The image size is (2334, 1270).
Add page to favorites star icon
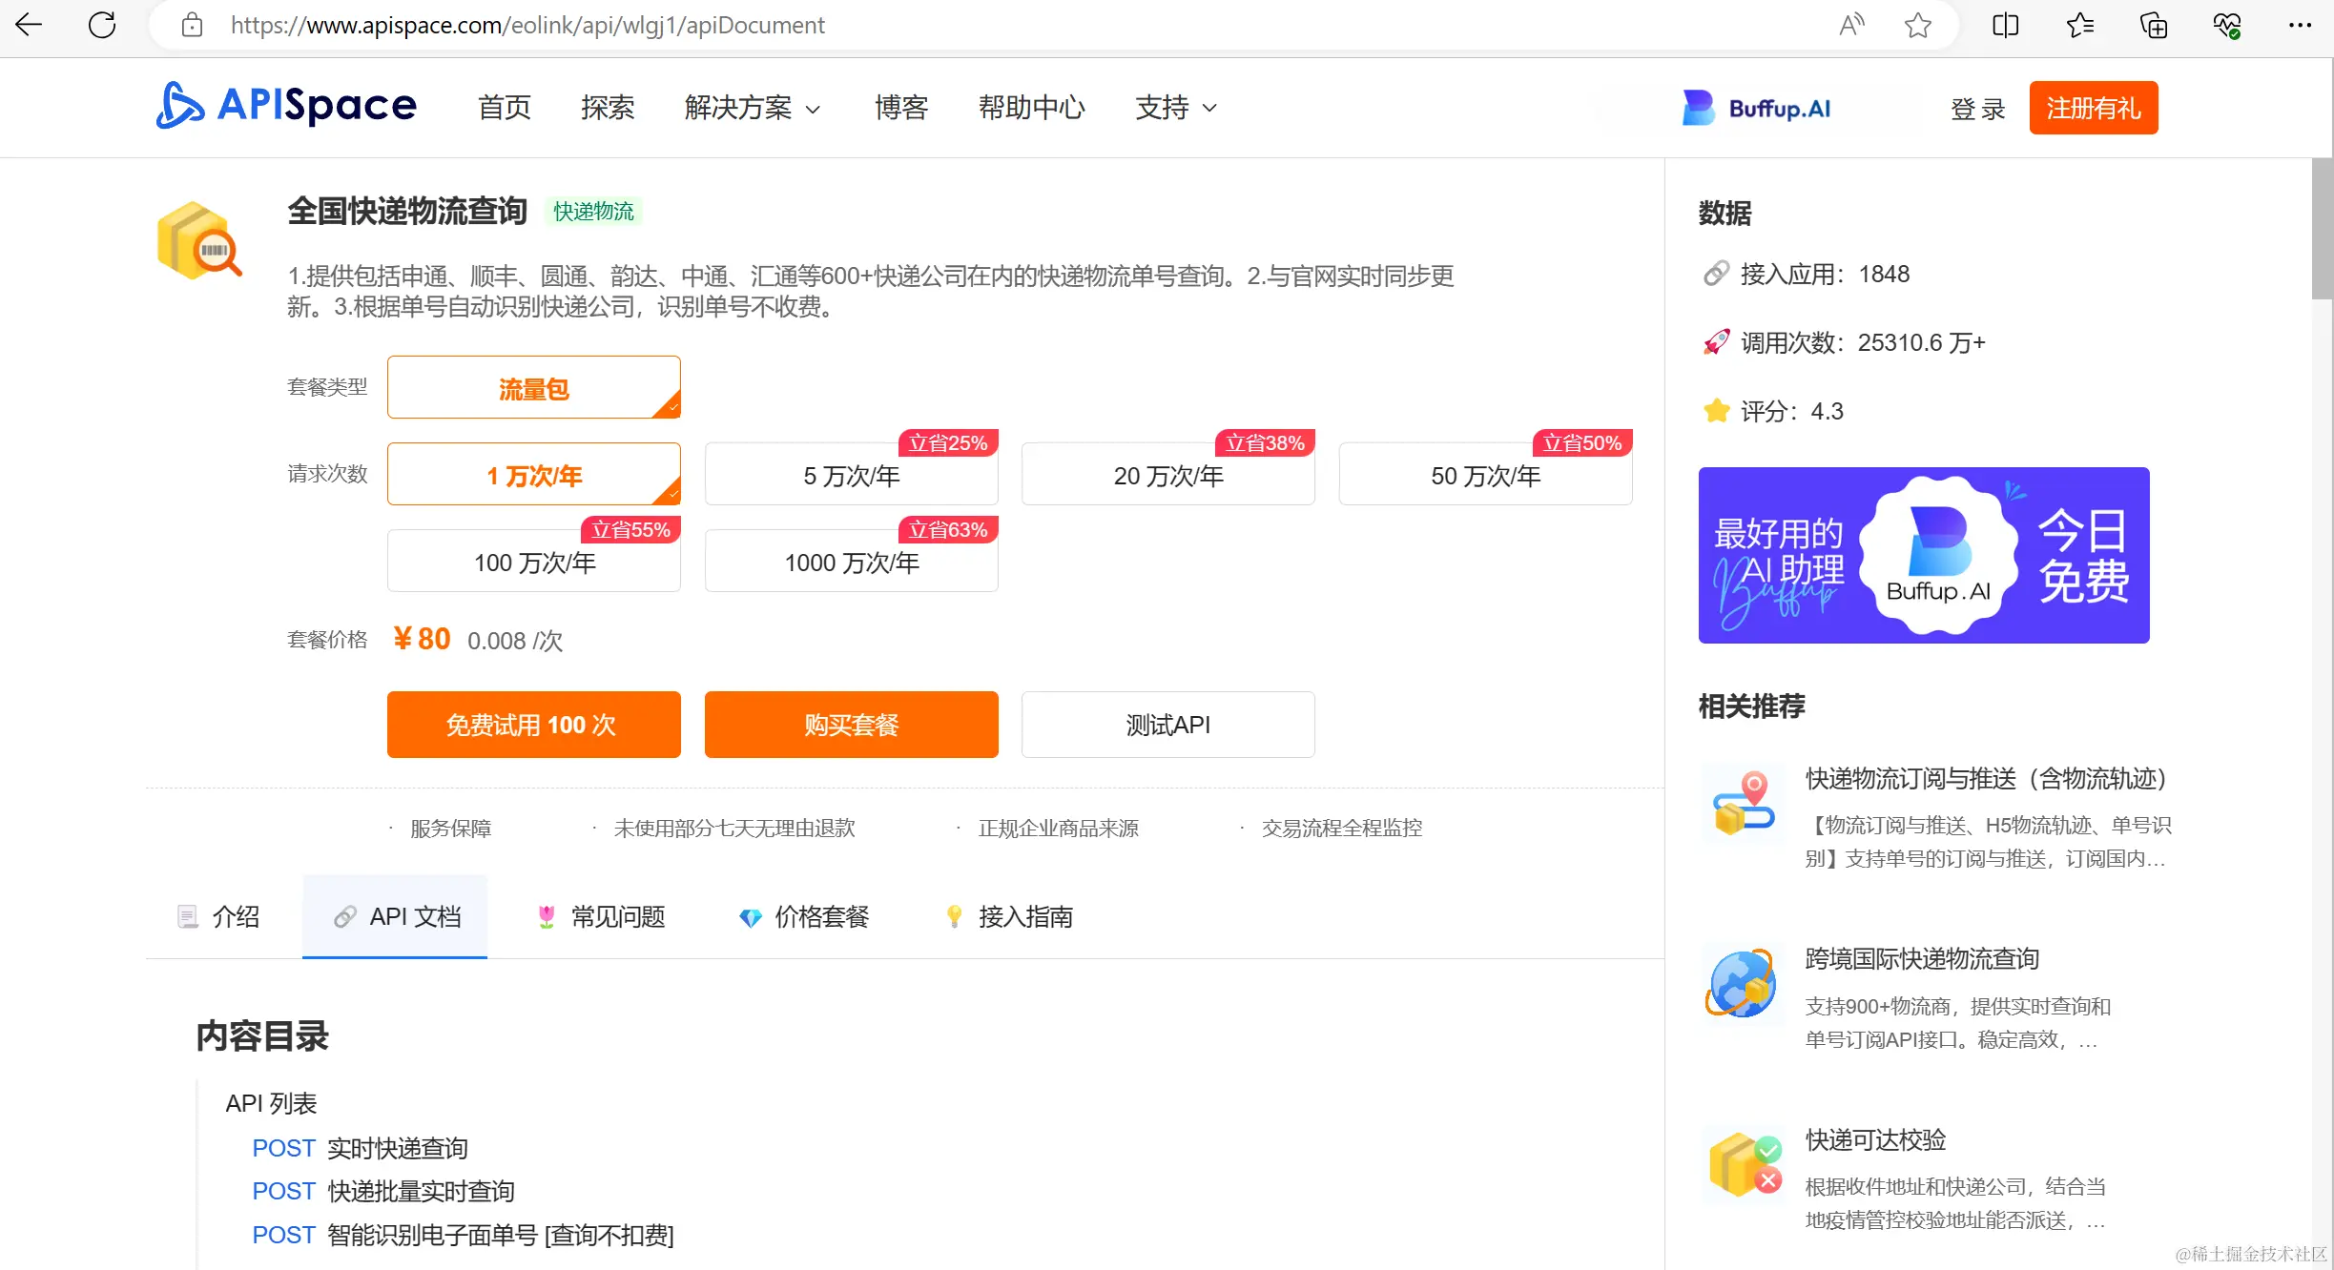(x=1917, y=25)
